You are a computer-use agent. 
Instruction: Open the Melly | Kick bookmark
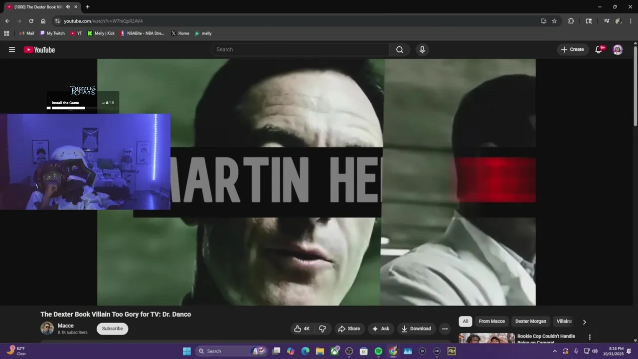pos(101,33)
